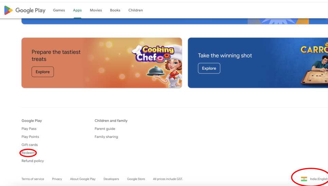Screen dimensions: 328x186
Task: Click the Google Play logo
Action: click(25, 10)
